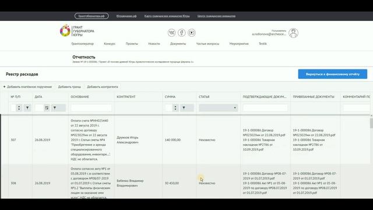This screenshot has height=210, width=373.
Task: Click the Основание filter input field
Action: 91,108
